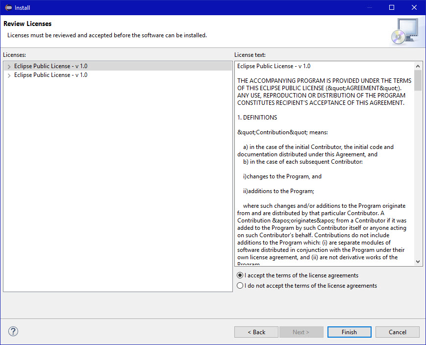Go back with the Back button
426x345 pixels.
click(256, 332)
